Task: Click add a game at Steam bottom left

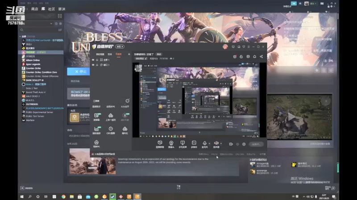Action: pyautogui.click(x=27, y=188)
